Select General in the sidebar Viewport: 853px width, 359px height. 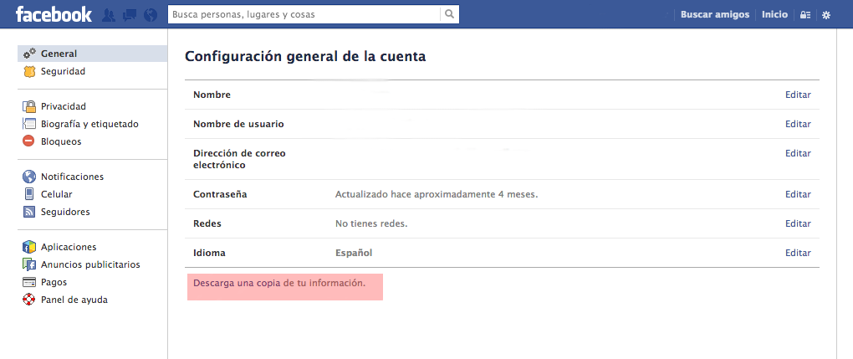tap(93, 54)
